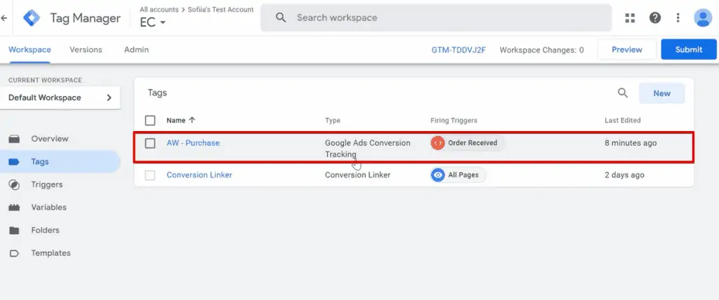This screenshot has height=300, width=719.
Task: Click the search magnifier in search bar
Action: point(281,18)
